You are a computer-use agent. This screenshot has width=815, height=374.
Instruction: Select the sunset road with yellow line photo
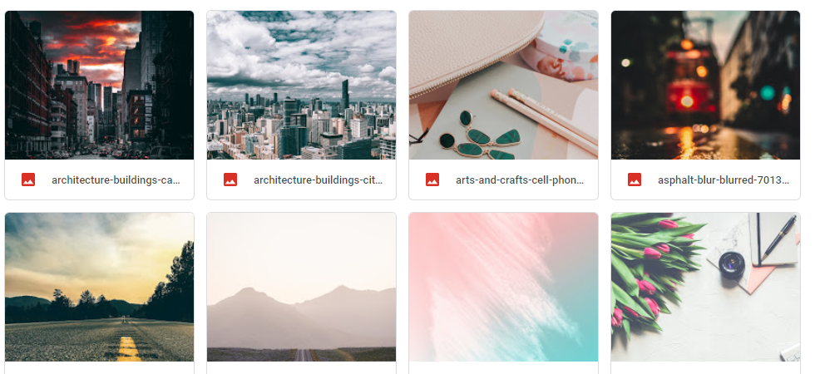click(99, 288)
